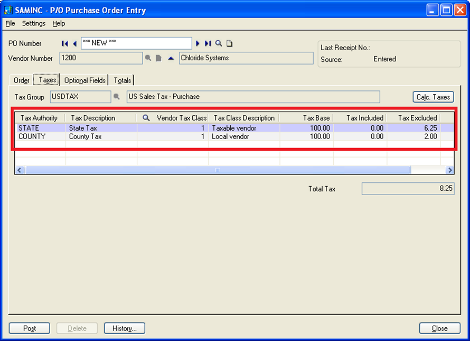Click the Vendor Number field with 1200

point(101,58)
